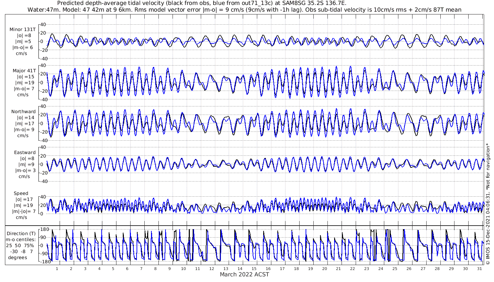
Task: Click the 40 tick of the Minor panel axis
Action: (x=44, y=24)
